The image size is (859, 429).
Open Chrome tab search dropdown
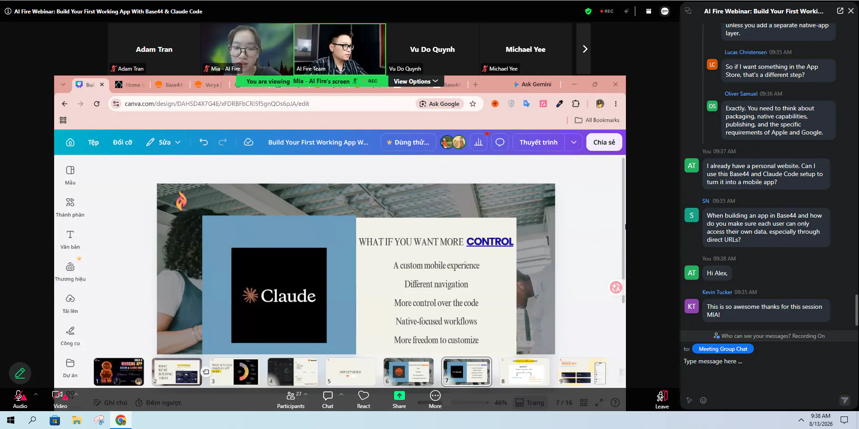coord(63,84)
